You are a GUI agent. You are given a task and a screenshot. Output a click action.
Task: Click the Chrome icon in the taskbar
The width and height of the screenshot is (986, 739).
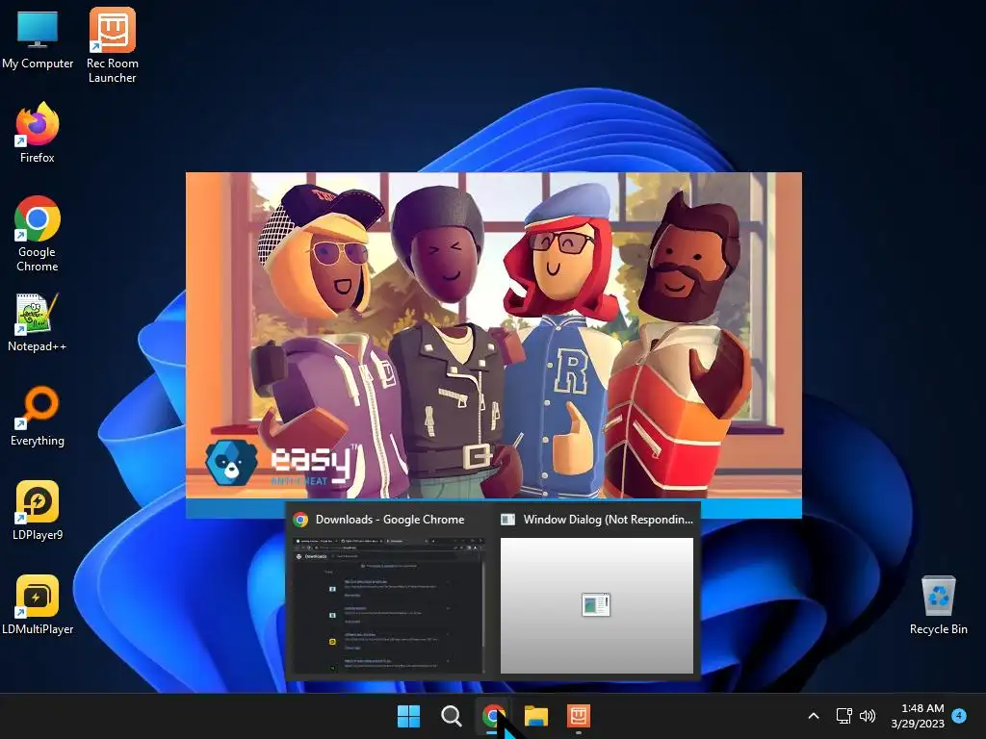(x=494, y=716)
